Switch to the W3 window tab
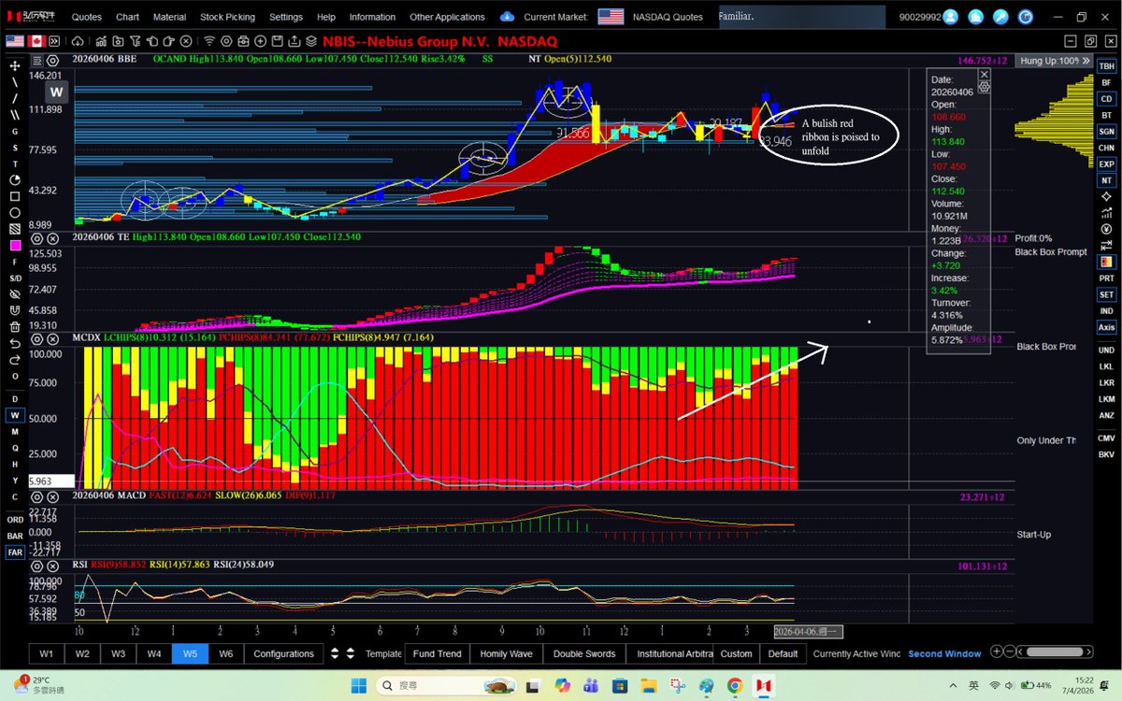This screenshot has height=701, width=1122. tap(118, 653)
